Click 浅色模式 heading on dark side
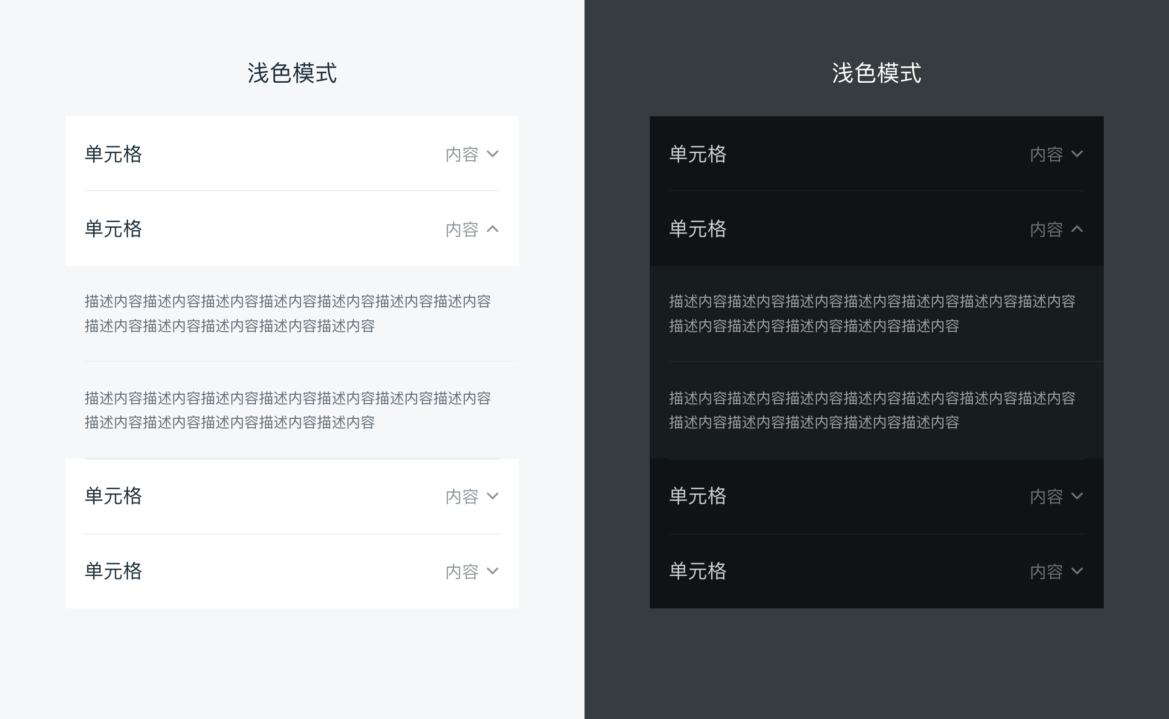The image size is (1169, 719). click(876, 73)
